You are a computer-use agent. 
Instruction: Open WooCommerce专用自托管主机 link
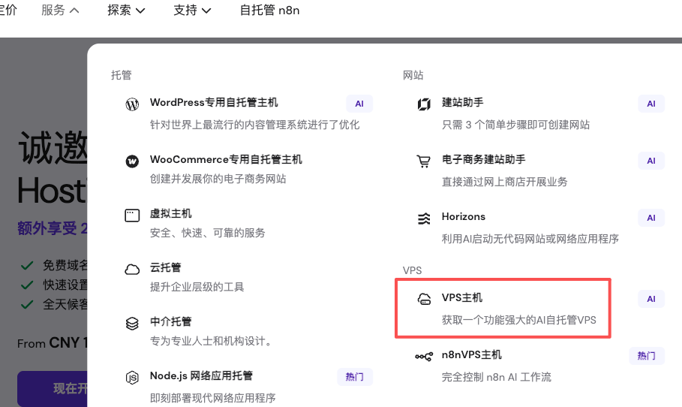pos(226,159)
